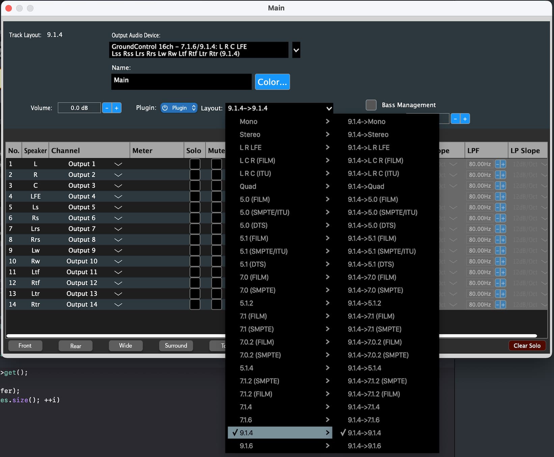The image size is (554, 457).
Task: Select the 9.1.4->Stereo layout option
Action: (x=368, y=135)
